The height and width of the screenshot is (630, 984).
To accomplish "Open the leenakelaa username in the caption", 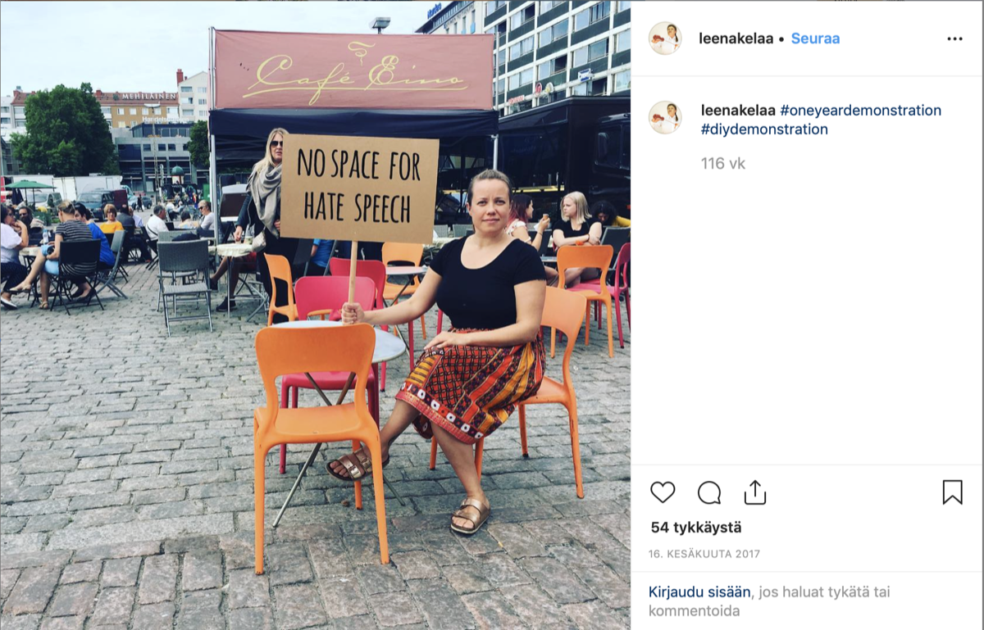I will 738,110.
